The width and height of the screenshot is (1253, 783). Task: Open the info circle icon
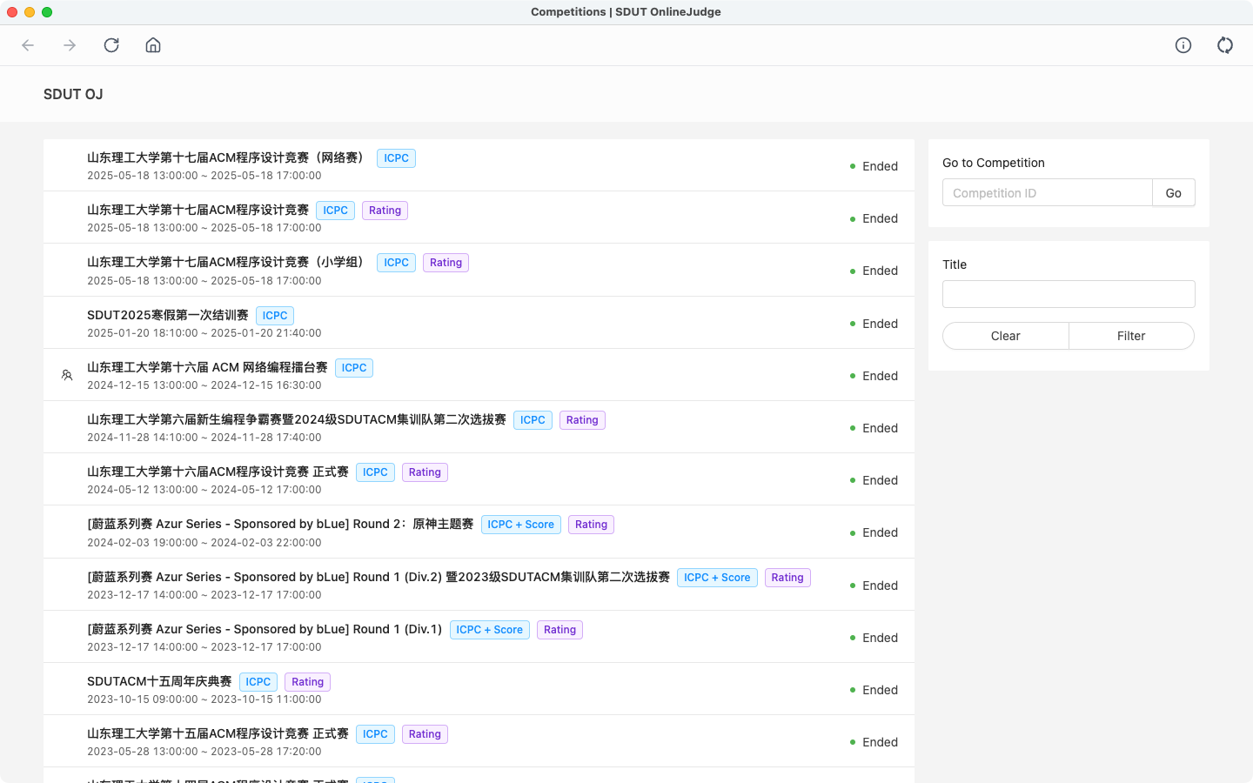click(x=1183, y=45)
